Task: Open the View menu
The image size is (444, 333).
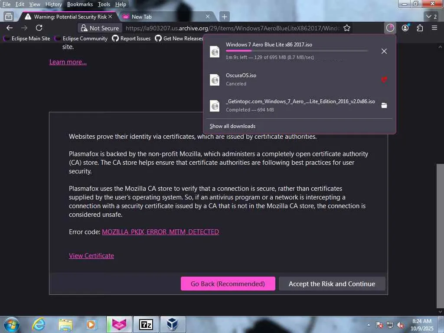Action: (x=35, y=4)
